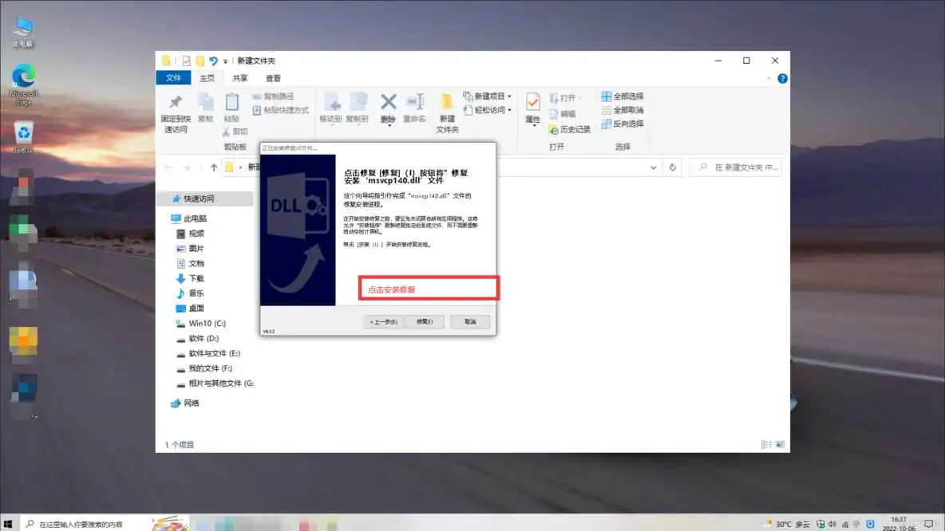Click the Rename icon in the ribbon

point(413,104)
